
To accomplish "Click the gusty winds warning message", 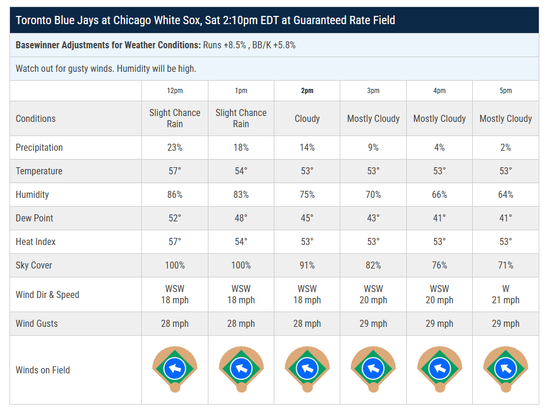I will [x=106, y=68].
